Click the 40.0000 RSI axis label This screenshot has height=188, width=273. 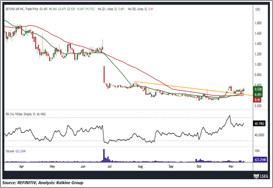click(x=259, y=135)
